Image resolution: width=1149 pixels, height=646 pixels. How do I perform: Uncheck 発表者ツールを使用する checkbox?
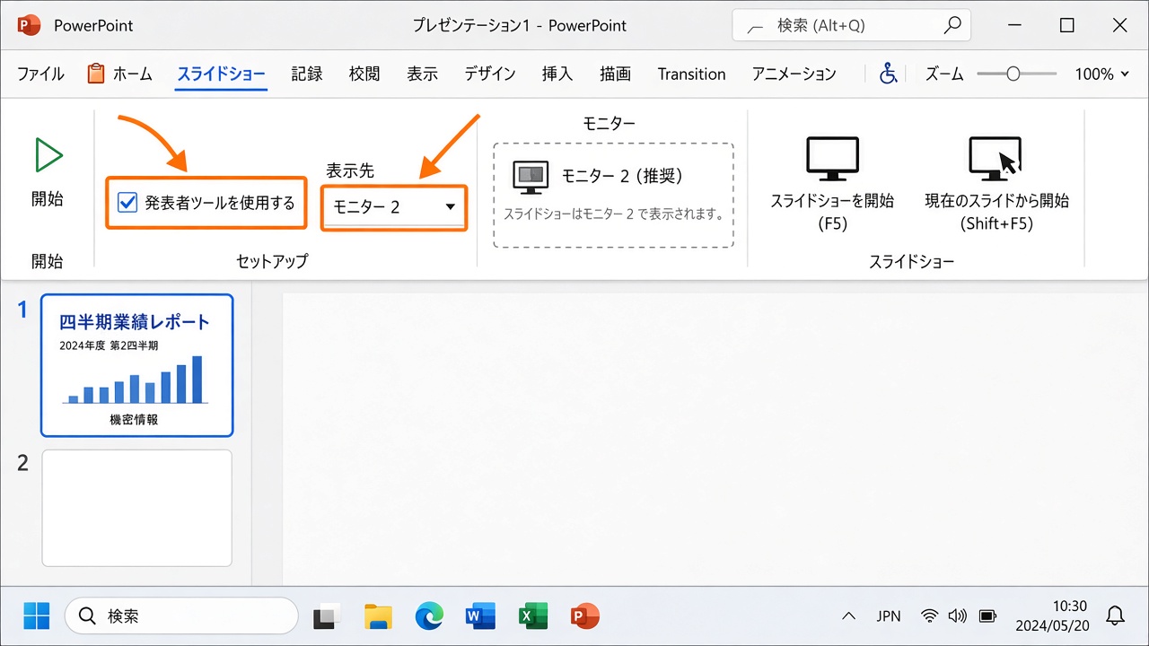point(127,203)
